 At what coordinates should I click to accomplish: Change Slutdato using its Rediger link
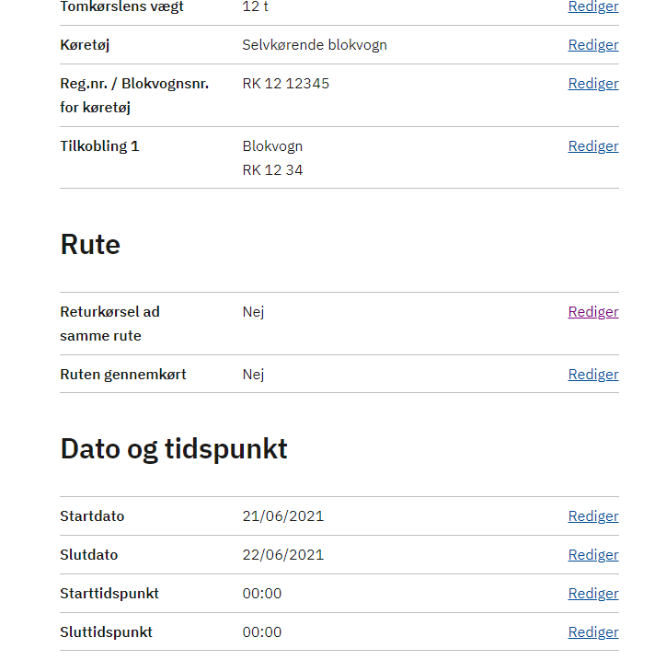click(x=592, y=555)
